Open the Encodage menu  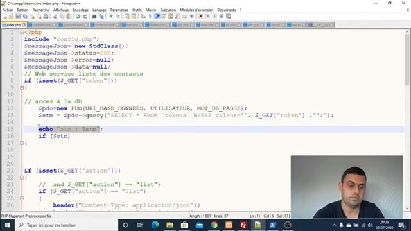click(80, 10)
